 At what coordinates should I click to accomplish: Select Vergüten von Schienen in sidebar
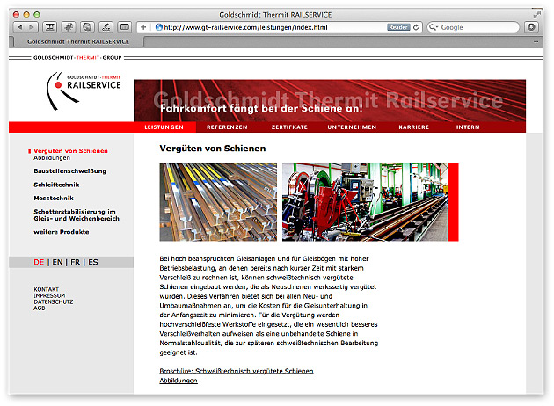70,151
